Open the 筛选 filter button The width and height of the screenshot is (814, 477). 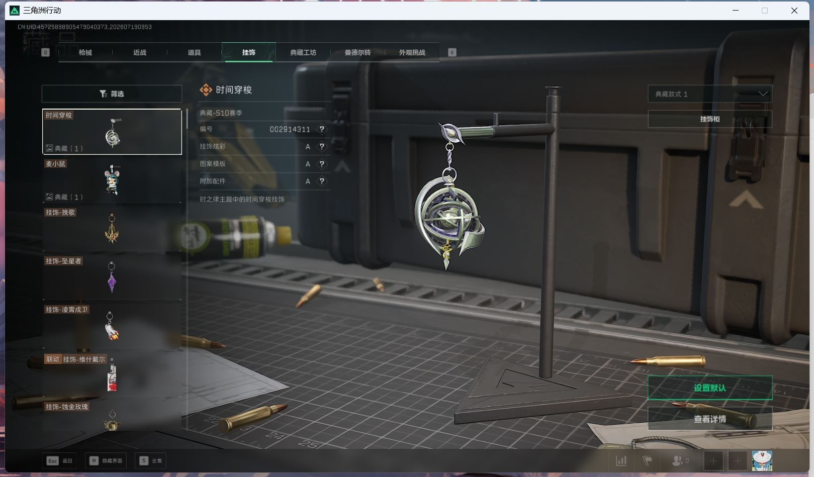112,94
